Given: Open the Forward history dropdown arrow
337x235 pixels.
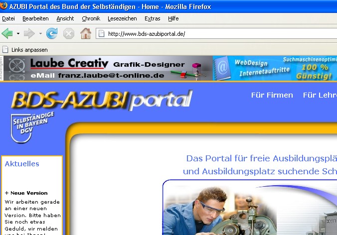Looking at the screenshot, I should click(40, 33).
